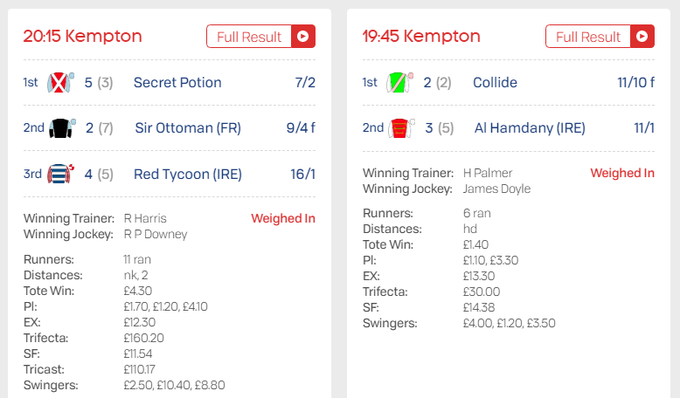The image size is (680, 398).
Task: Click Al Hamdany's red jockey silk icon
Action: (401, 127)
